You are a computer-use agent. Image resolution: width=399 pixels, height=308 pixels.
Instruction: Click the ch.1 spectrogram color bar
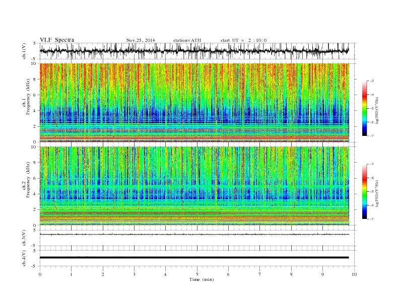point(364,108)
